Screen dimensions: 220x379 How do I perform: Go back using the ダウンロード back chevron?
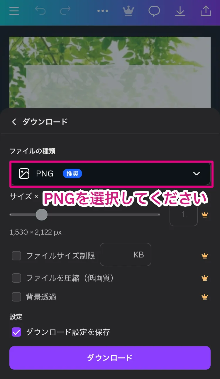pyautogui.click(x=14, y=122)
